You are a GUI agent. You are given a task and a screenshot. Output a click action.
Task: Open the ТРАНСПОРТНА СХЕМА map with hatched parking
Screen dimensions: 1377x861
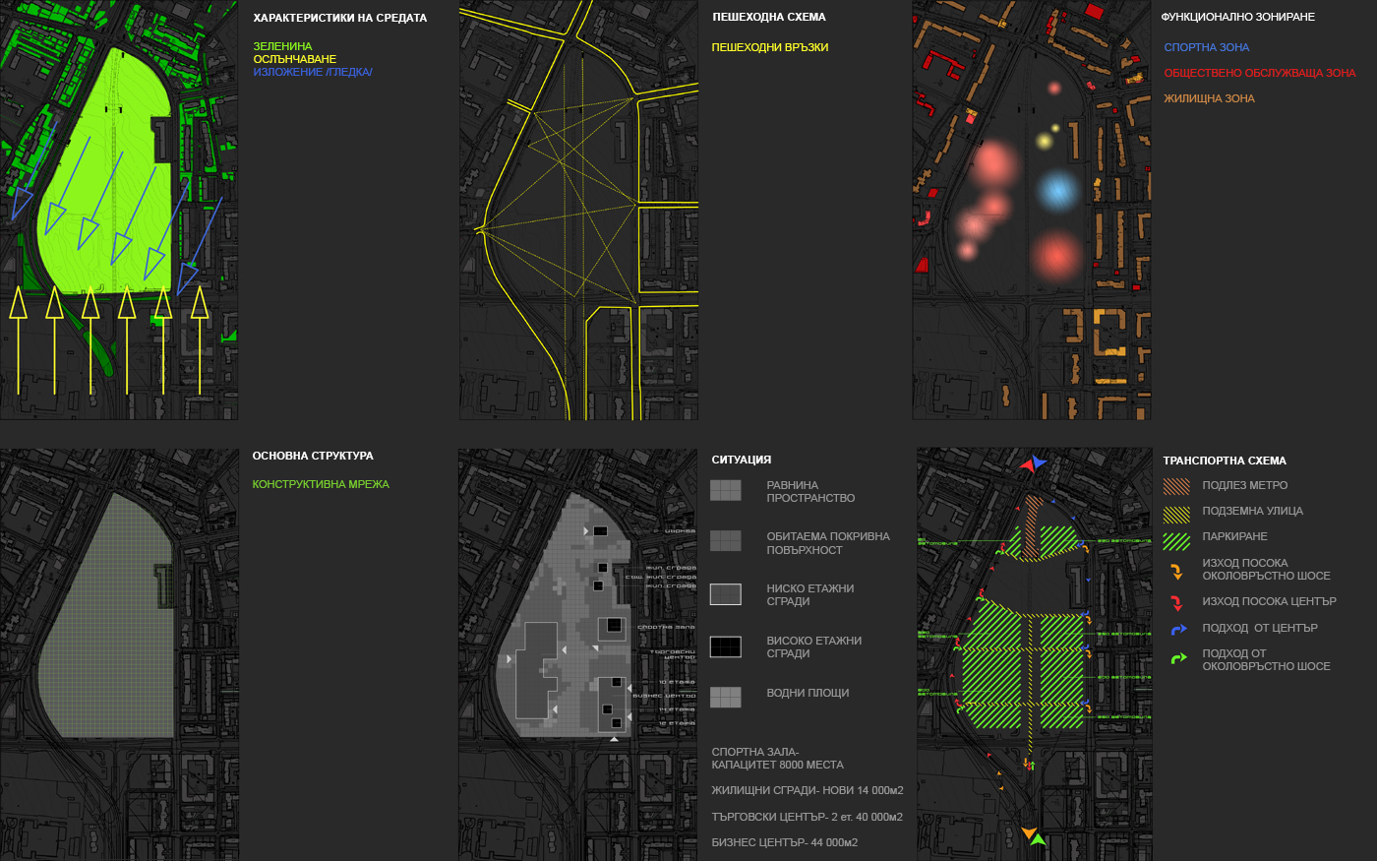(x=1035, y=654)
